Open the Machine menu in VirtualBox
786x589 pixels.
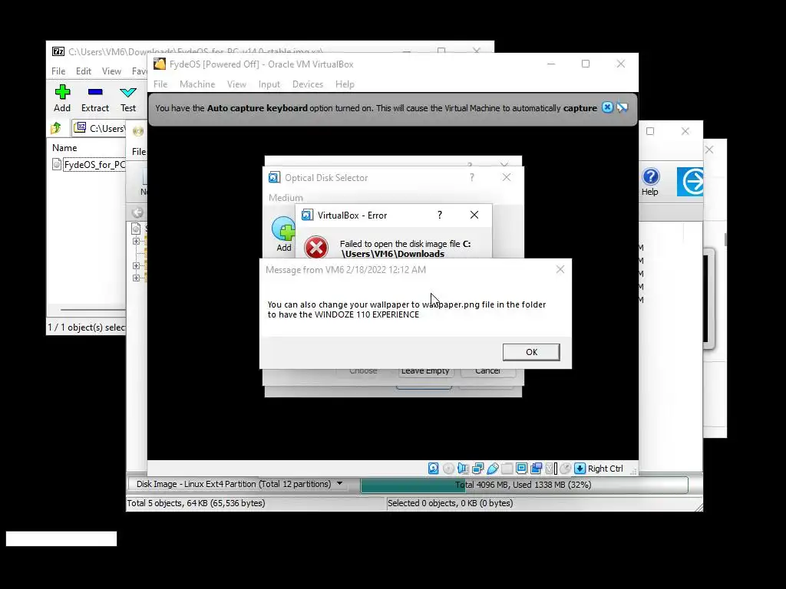(x=197, y=84)
